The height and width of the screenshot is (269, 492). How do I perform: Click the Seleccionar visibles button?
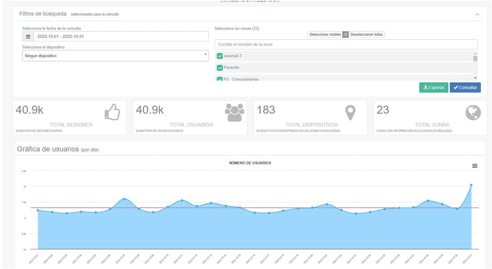(325, 34)
